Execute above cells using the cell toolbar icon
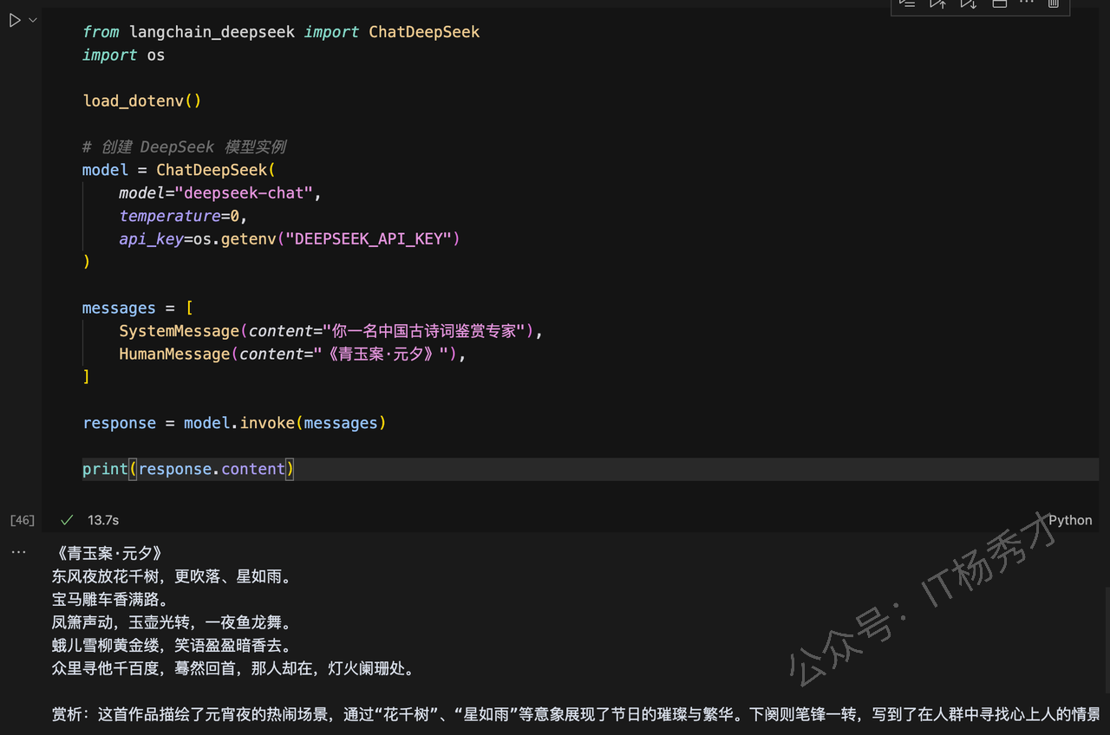Viewport: 1110px width, 735px height. [937, 4]
